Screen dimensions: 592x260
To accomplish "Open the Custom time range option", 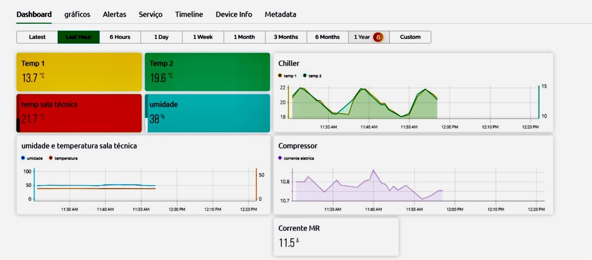I will click(410, 37).
